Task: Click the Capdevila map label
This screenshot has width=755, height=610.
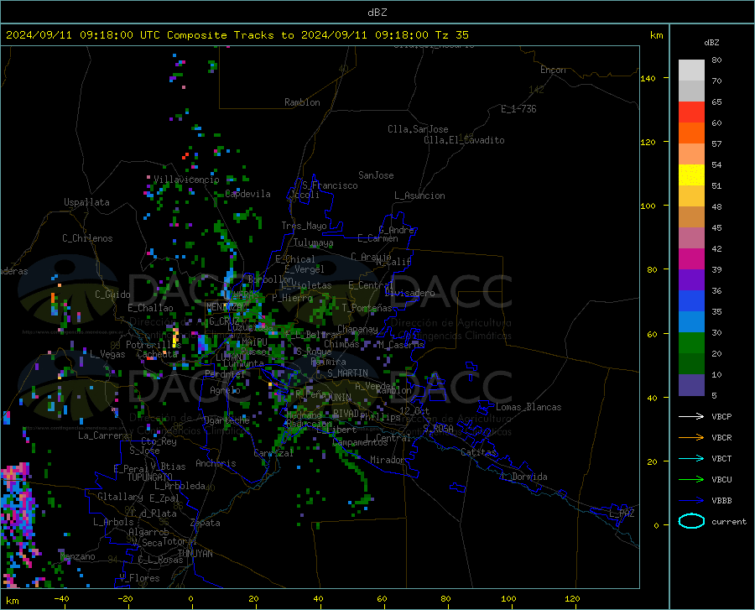Action: (x=248, y=194)
